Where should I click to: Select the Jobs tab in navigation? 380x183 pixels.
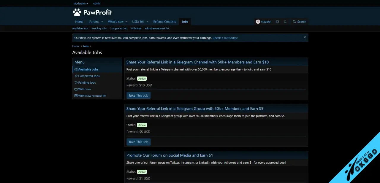[x=185, y=22]
